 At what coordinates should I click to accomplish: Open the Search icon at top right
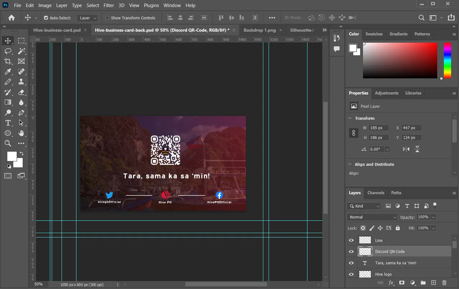tap(422, 18)
